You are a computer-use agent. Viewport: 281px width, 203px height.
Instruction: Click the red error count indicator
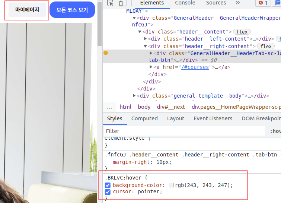(263, 3)
